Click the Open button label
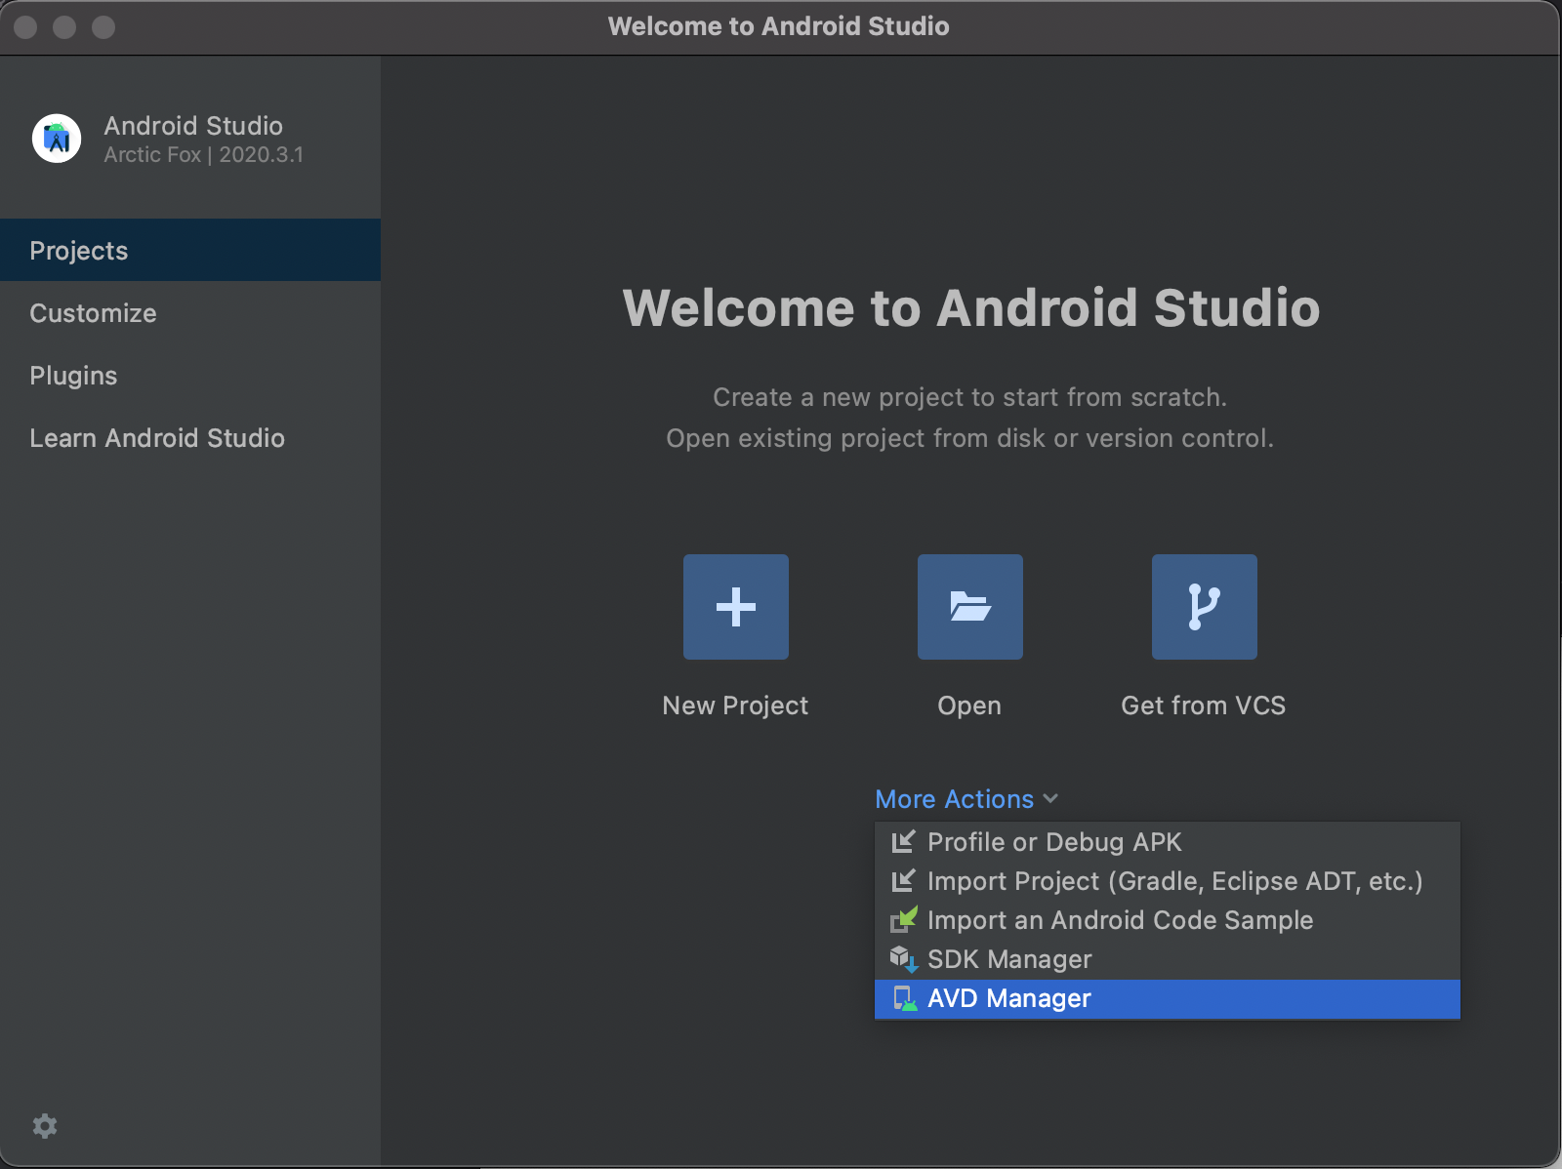Screen dimensions: 1562x1169 tap(968, 705)
